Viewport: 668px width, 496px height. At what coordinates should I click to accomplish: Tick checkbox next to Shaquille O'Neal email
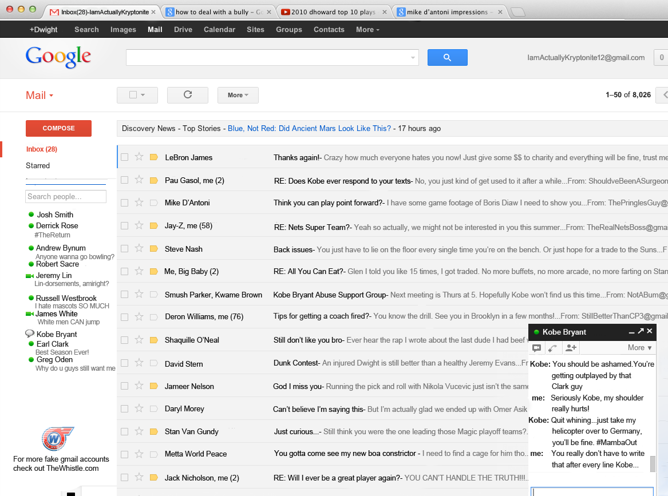tap(125, 339)
